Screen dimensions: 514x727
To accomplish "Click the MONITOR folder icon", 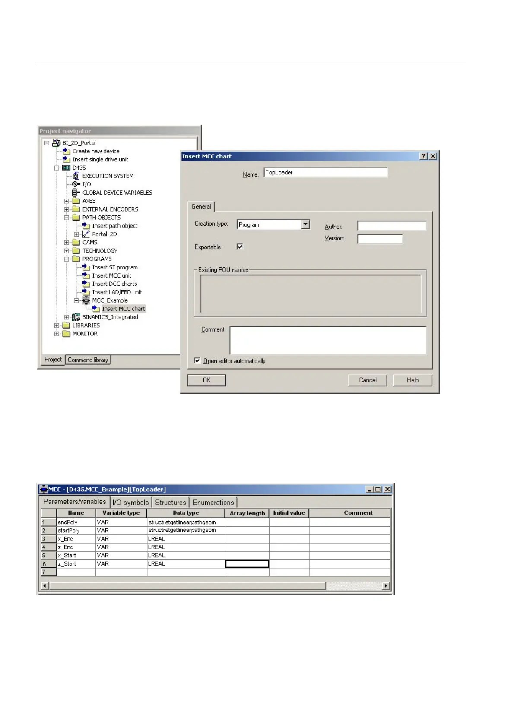I will (x=66, y=334).
